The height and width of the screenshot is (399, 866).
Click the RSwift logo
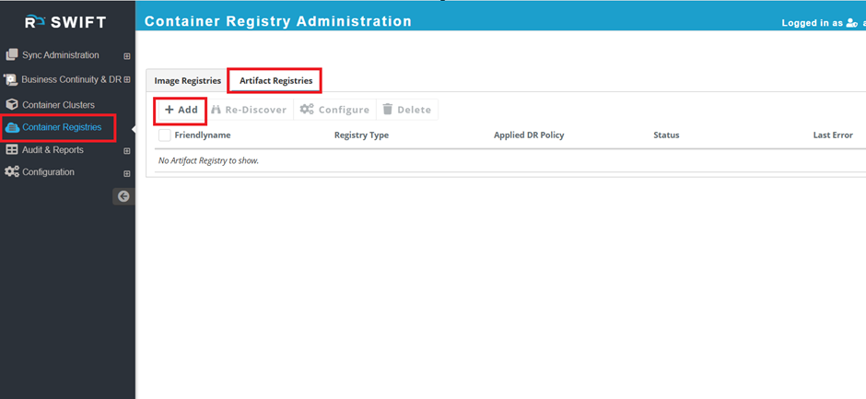pyautogui.click(x=65, y=23)
